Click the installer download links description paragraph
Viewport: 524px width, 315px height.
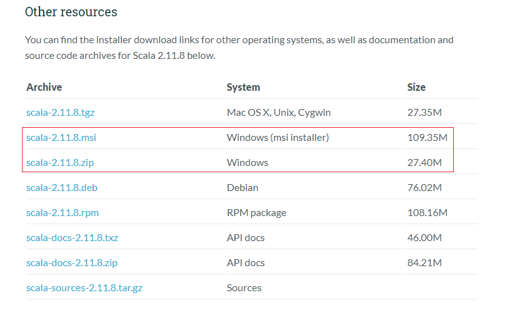pos(239,48)
